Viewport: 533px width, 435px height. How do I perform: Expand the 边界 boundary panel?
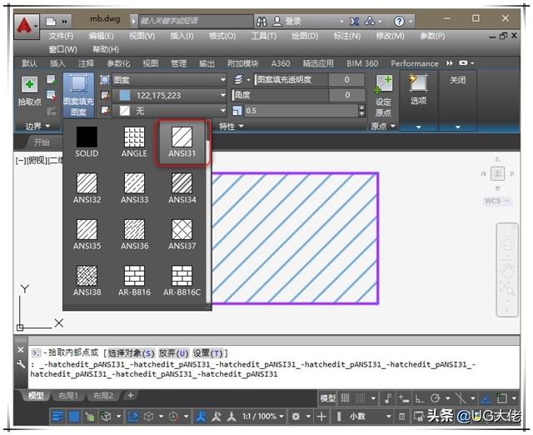[x=37, y=127]
